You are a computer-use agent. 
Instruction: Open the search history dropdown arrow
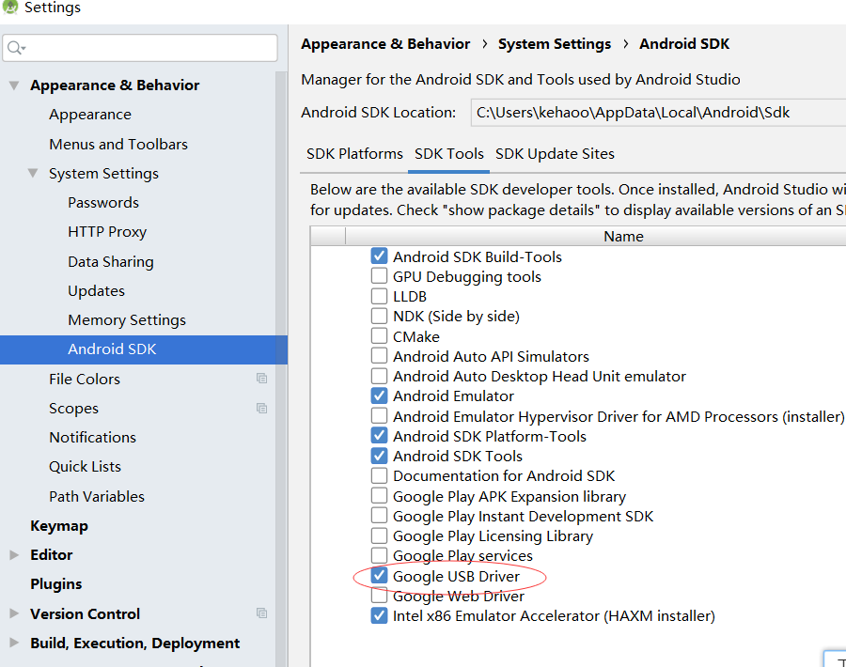coord(23,49)
